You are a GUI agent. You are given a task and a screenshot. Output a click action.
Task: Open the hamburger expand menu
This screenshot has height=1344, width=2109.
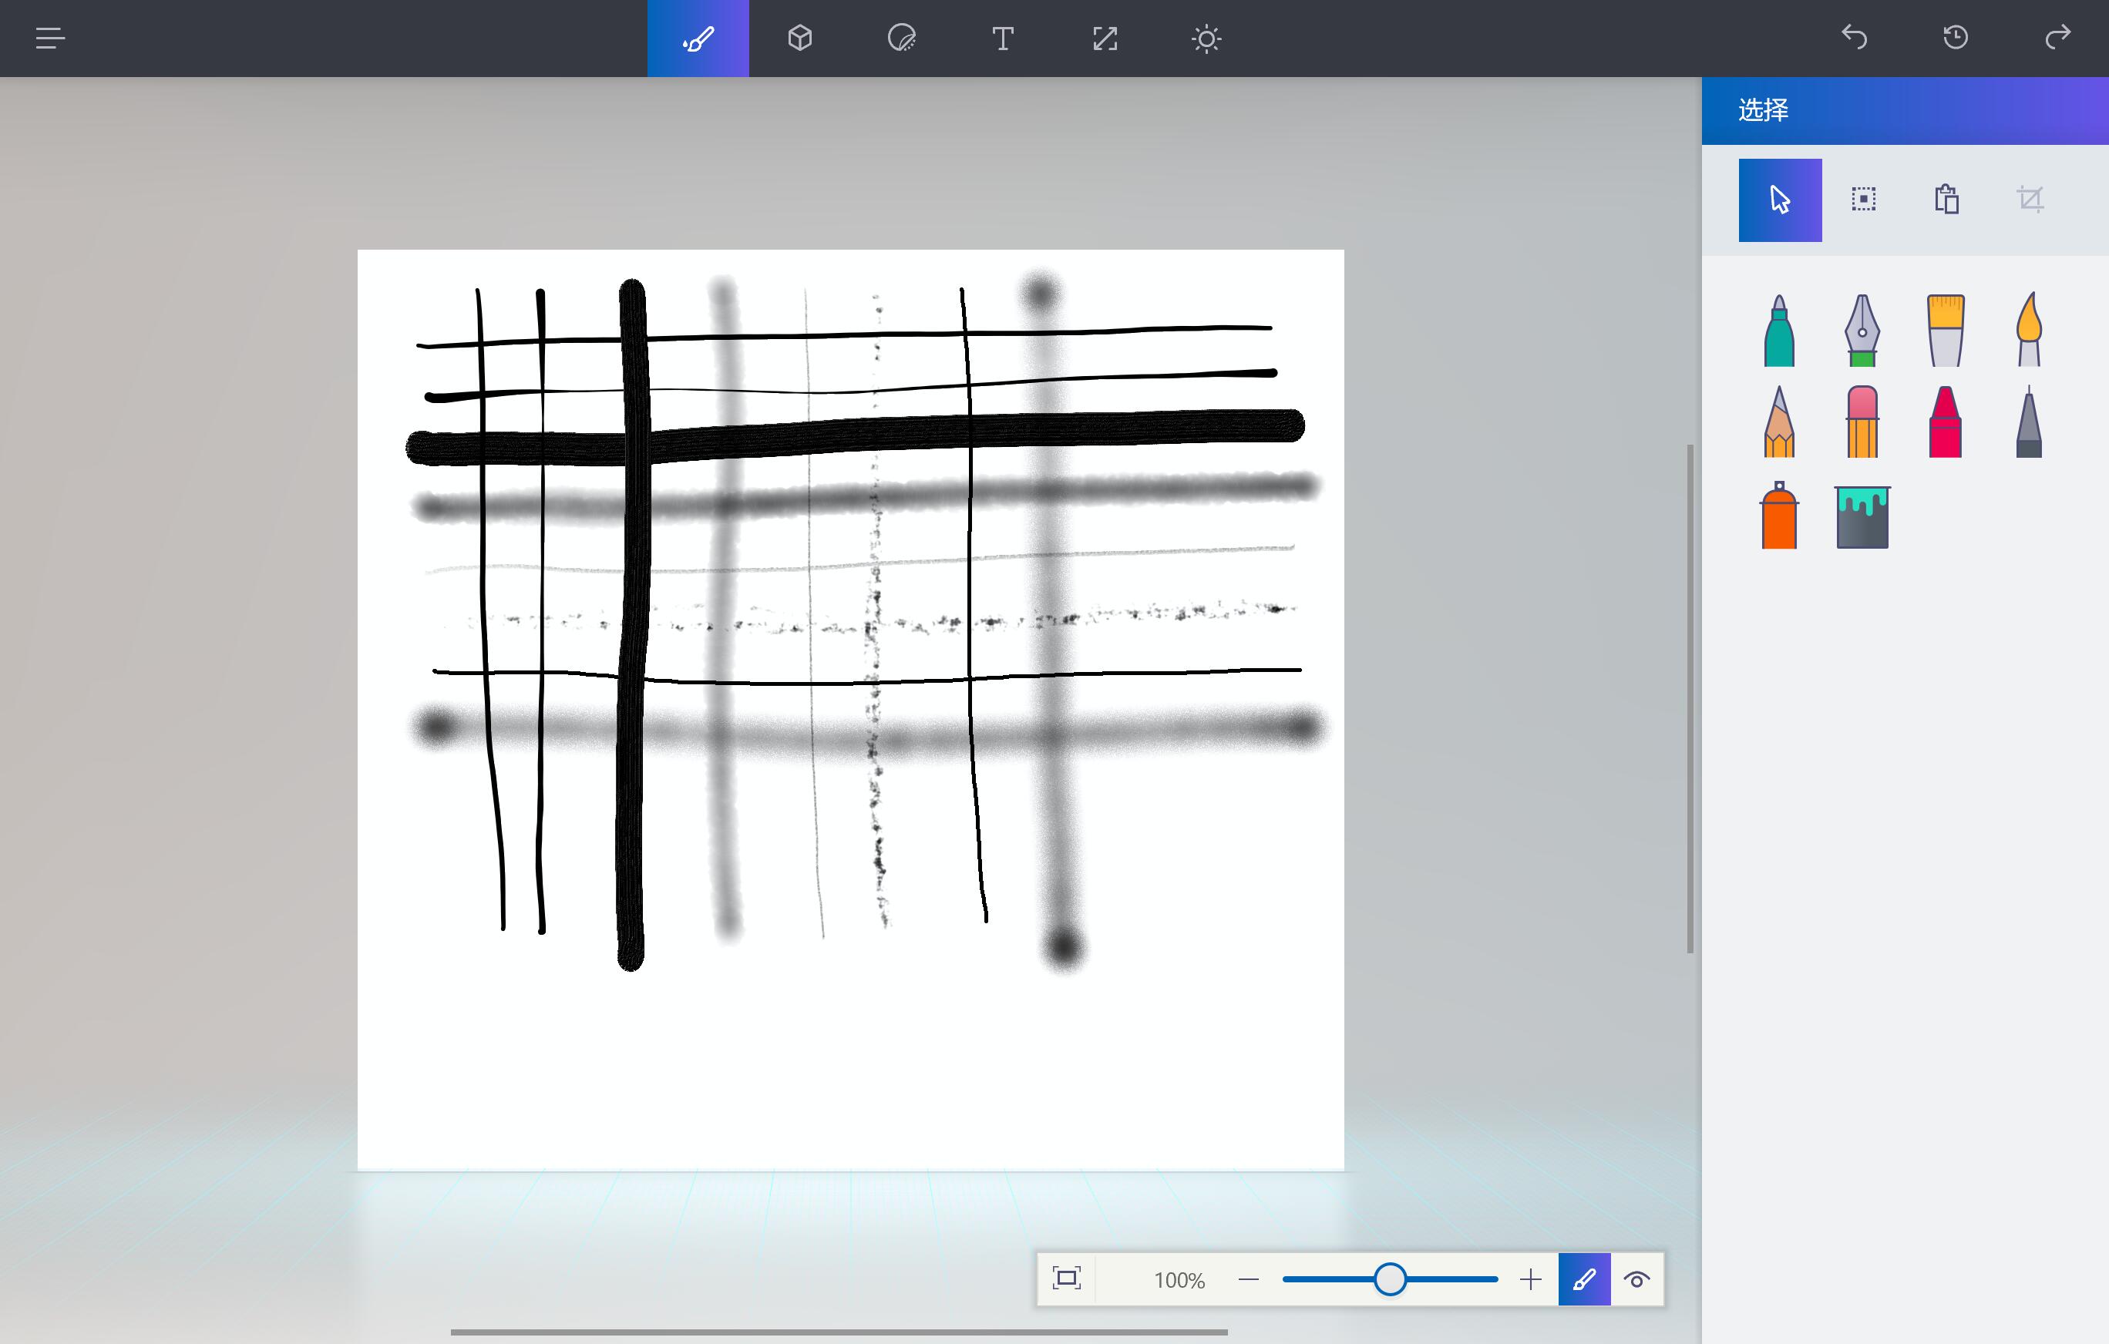tap(50, 39)
